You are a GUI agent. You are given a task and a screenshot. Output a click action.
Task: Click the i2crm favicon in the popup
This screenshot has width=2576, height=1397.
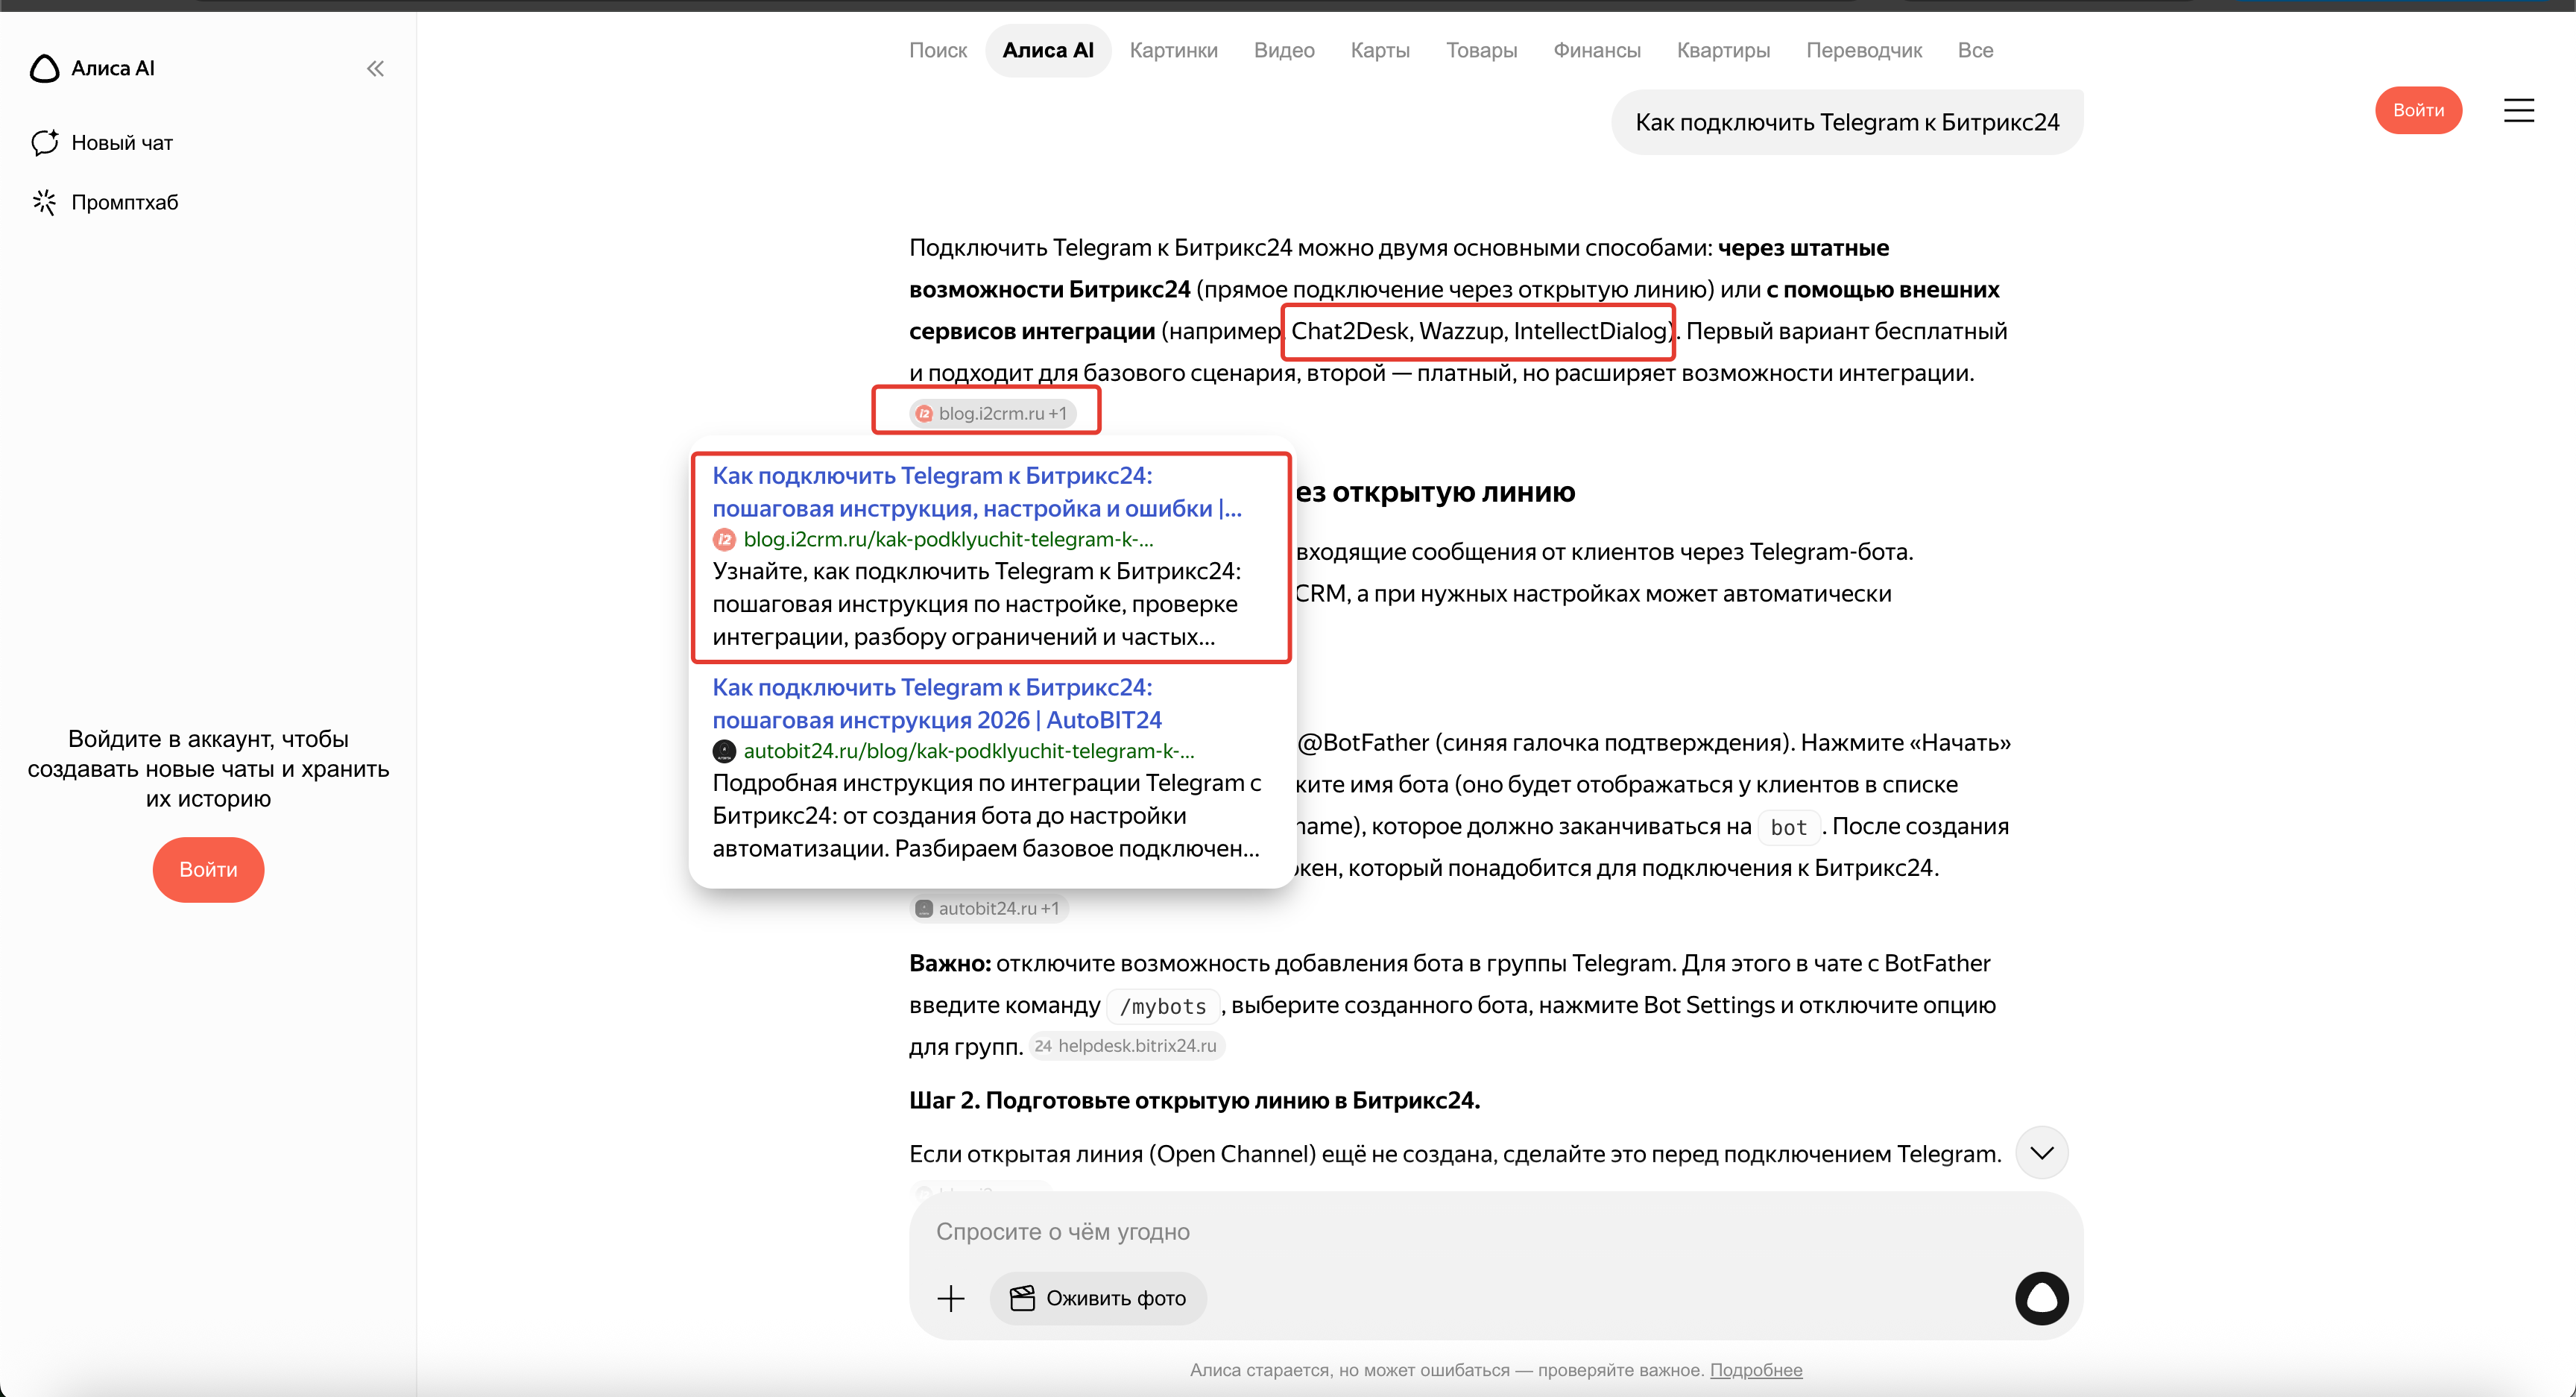[x=724, y=540]
